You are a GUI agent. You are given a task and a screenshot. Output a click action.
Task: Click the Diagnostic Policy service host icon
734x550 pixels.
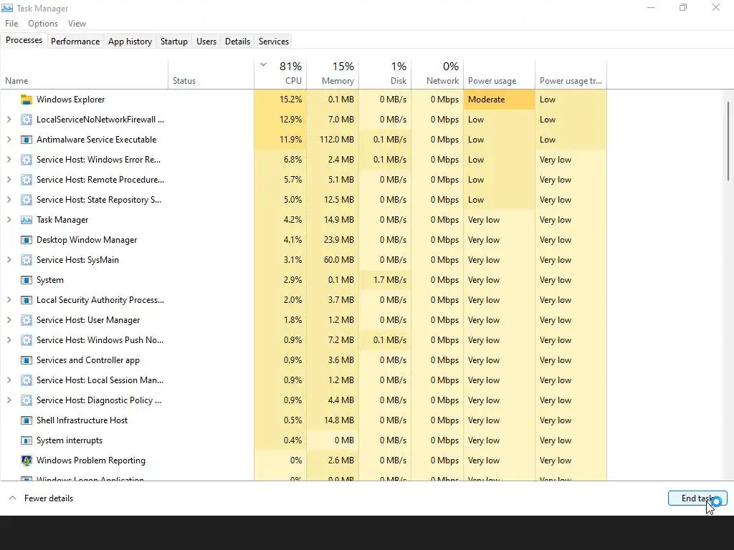point(27,400)
